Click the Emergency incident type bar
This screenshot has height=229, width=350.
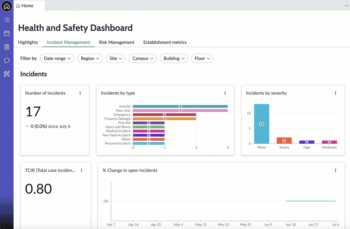pos(165,115)
